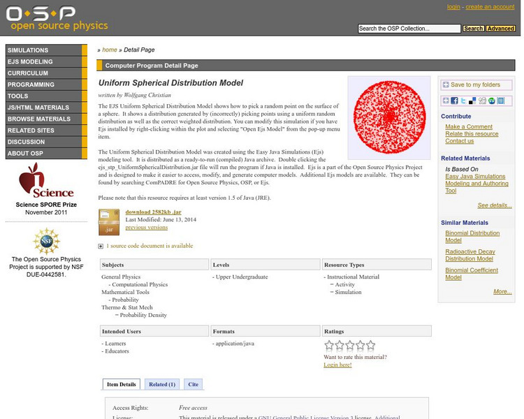This screenshot has height=419, width=524.
Task: Click the Science SPORE Prize apple logo
Action: click(x=46, y=180)
